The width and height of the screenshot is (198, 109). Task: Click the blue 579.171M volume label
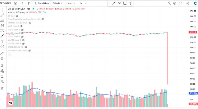pyautogui.click(x=193, y=93)
